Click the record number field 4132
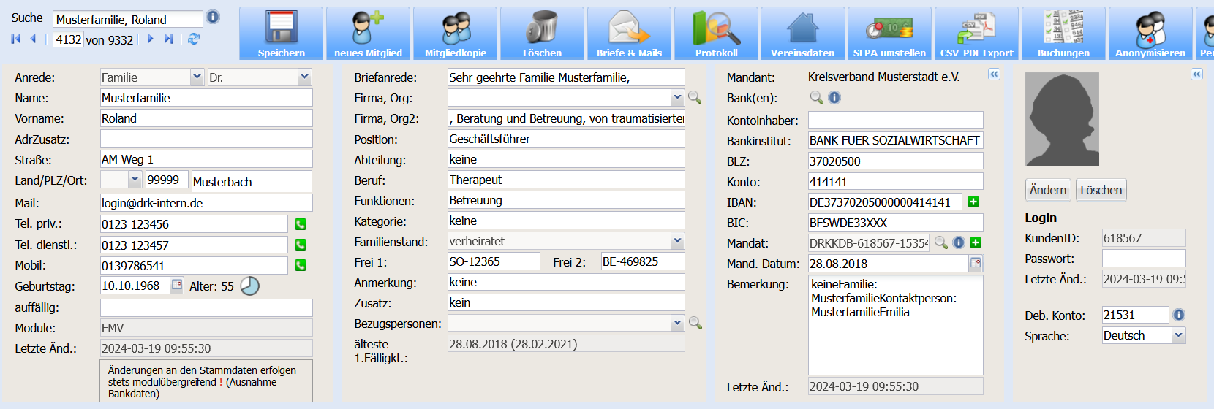The height and width of the screenshot is (409, 1214). [x=68, y=39]
